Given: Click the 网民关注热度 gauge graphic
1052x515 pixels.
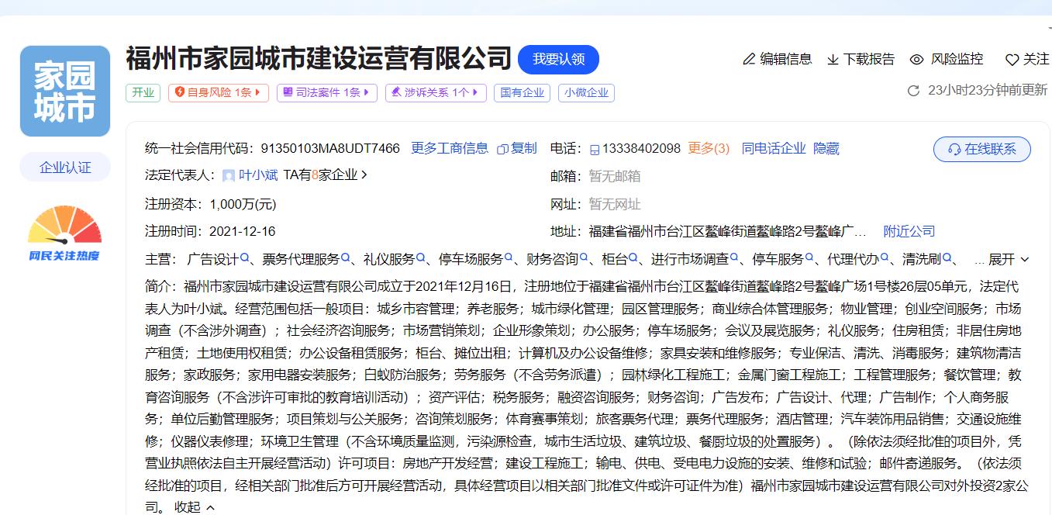Looking at the screenshot, I should click(65, 233).
